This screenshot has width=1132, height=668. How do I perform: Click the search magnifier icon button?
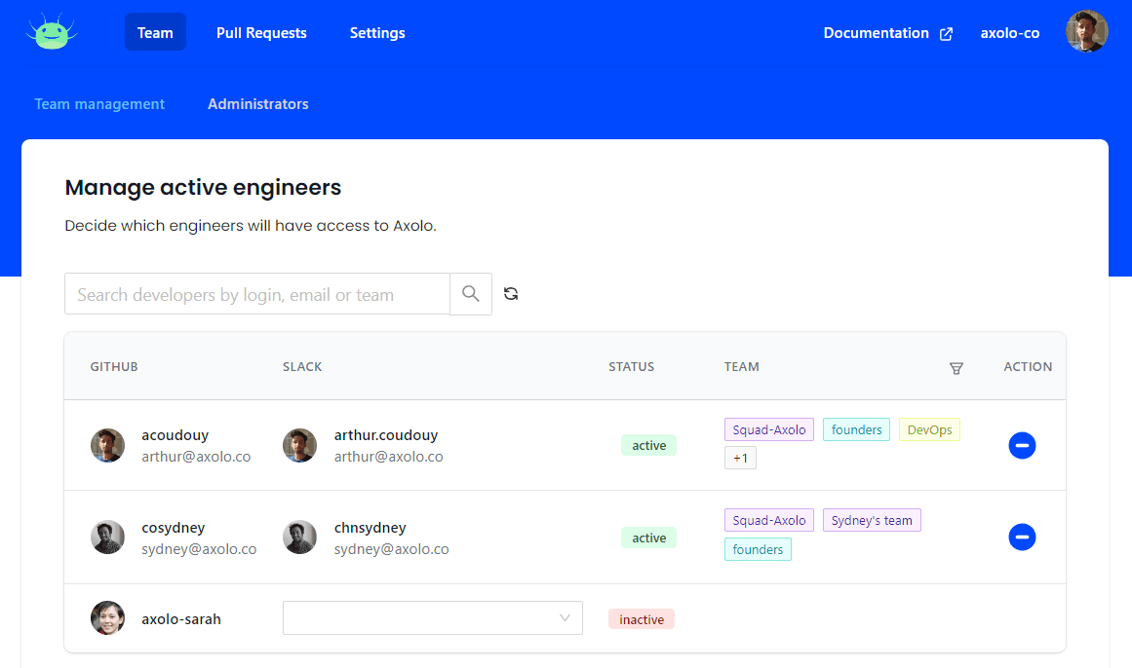point(471,294)
